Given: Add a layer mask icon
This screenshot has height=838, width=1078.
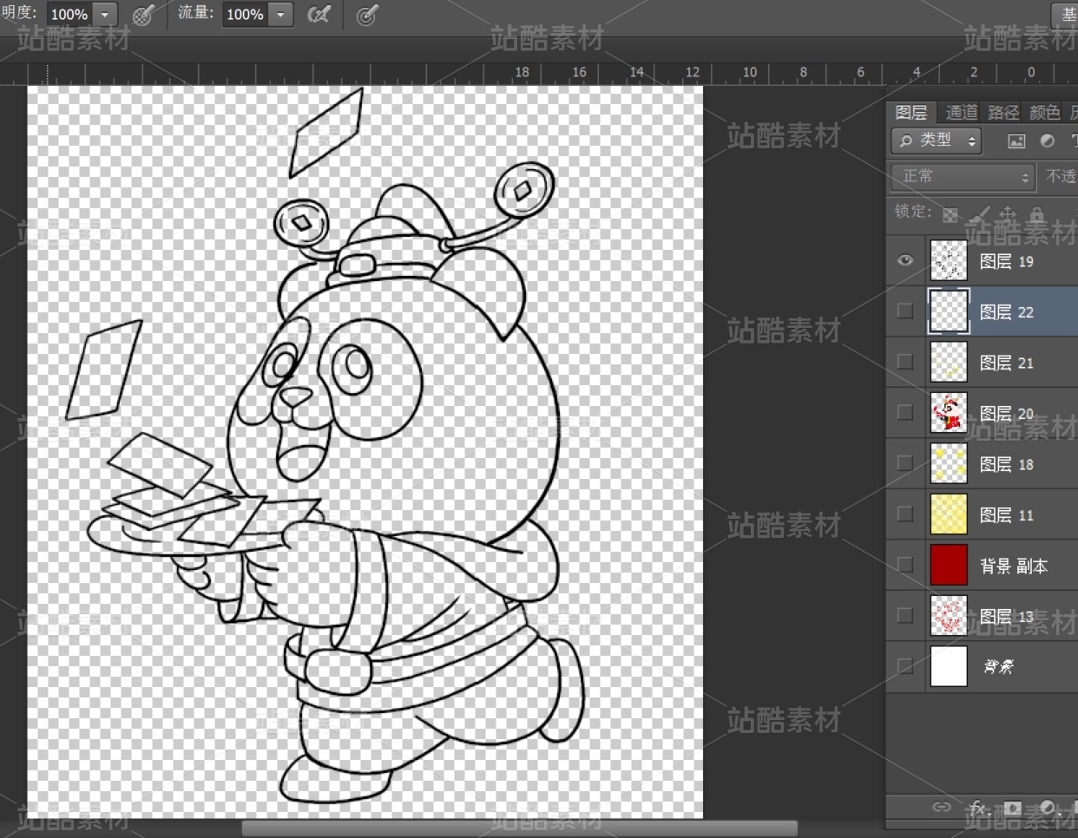Looking at the screenshot, I should click(1013, 807).
